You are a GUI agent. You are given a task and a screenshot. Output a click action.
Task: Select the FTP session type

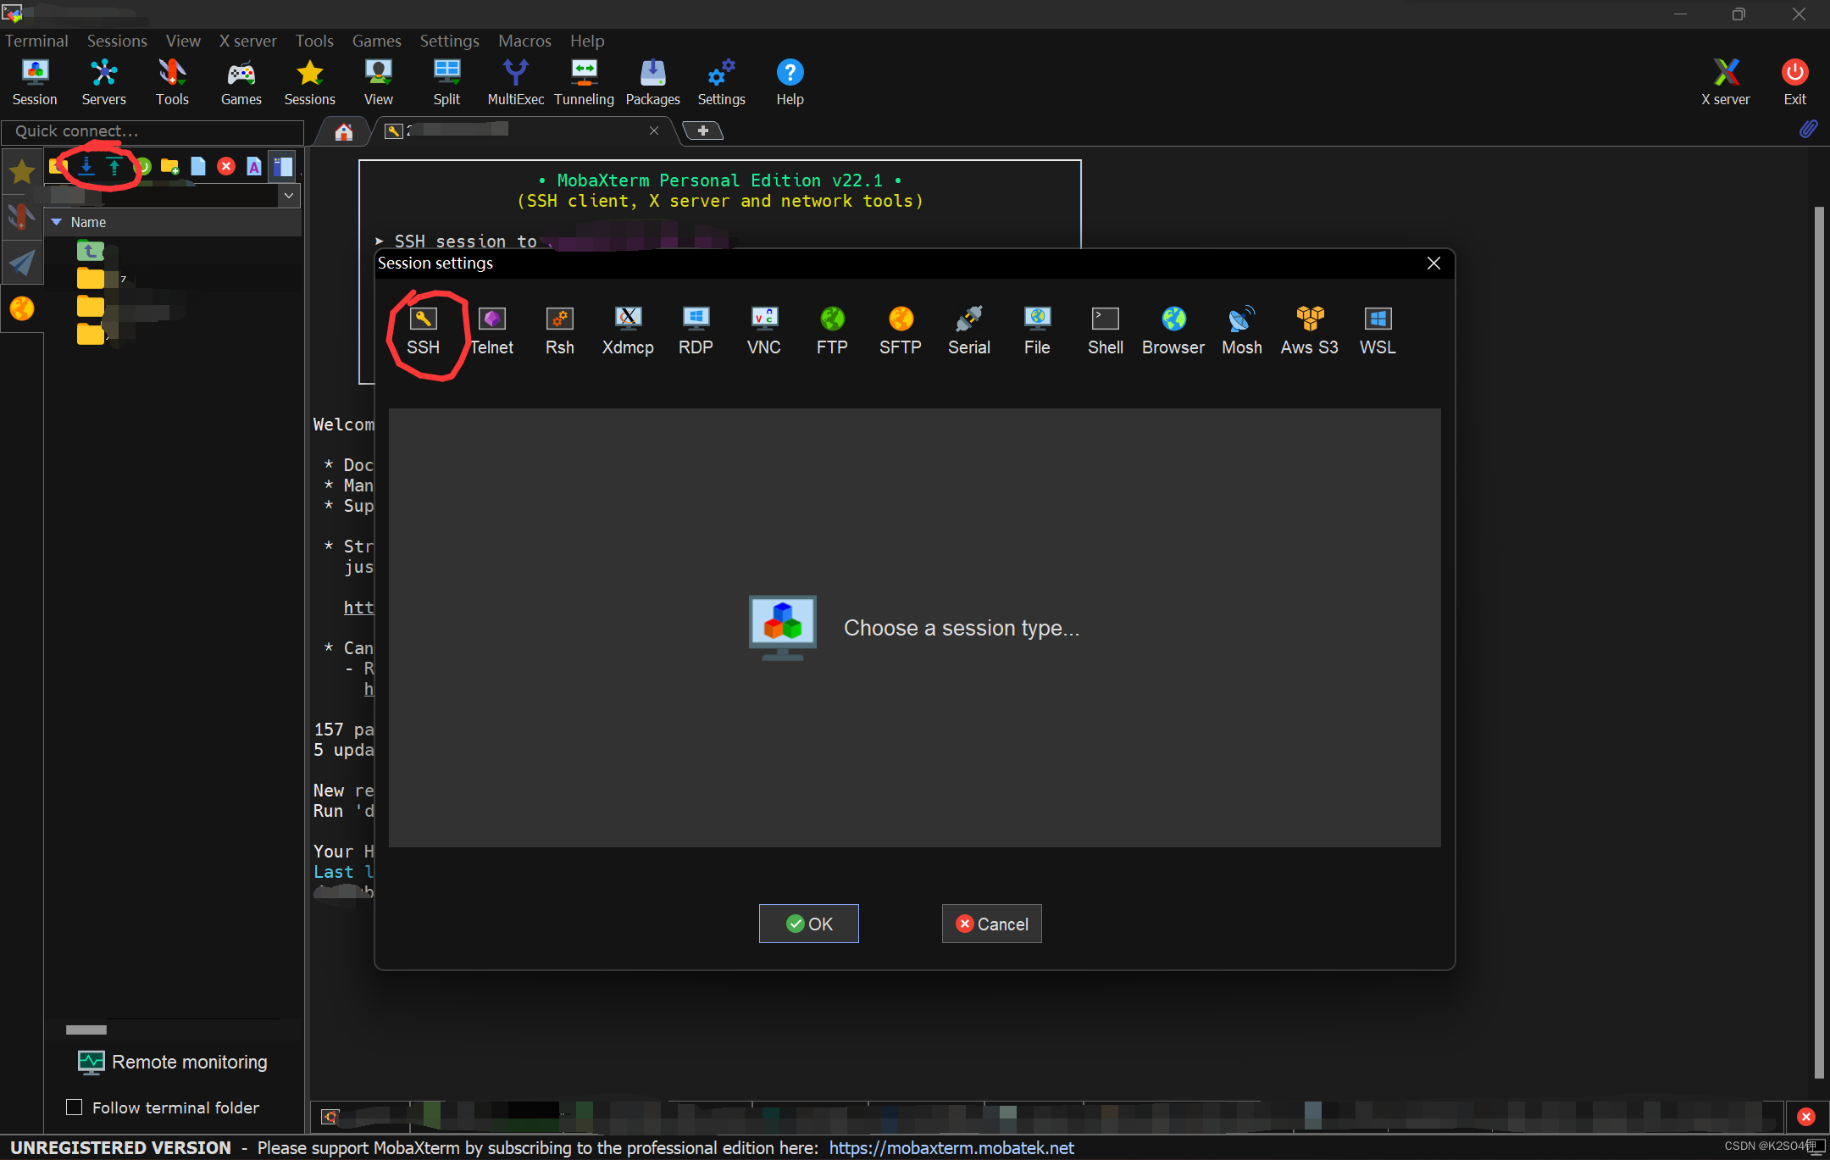pos(832,331)
